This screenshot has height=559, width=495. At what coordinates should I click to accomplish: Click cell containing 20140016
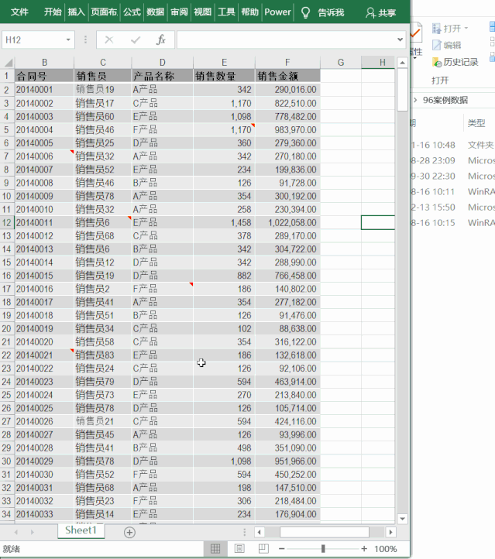(45, 289)
